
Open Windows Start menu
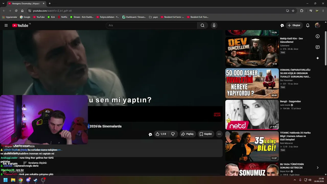click(5, 180)
